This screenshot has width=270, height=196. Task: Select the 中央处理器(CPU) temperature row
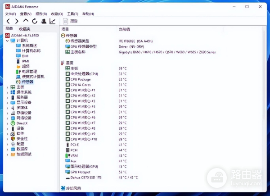[x=96, y=74]
